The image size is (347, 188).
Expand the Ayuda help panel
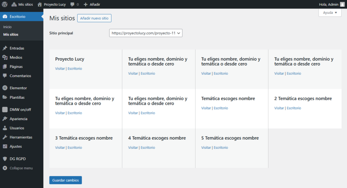click(x=330, y=13)
